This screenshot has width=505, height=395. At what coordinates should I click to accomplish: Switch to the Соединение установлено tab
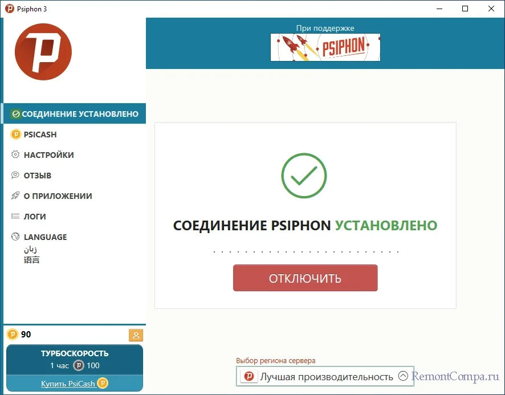[x=75, y=113]
